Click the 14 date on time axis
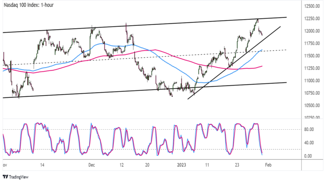The image size is (326, 183). tap(43, 165)
